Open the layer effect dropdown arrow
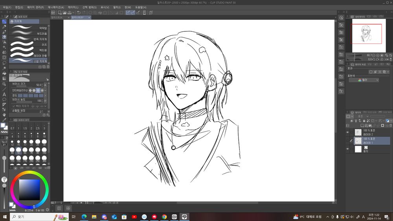This screenshot has height=221, width=393. pos(388,72)
